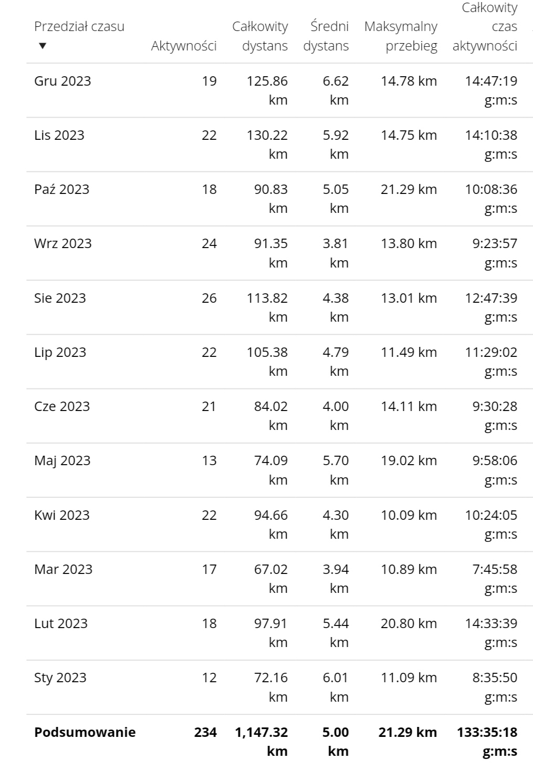The height and width of the screenshot is (780, 533).
Task: Click the Cze 2023 row label
Action: coord(62,406)
